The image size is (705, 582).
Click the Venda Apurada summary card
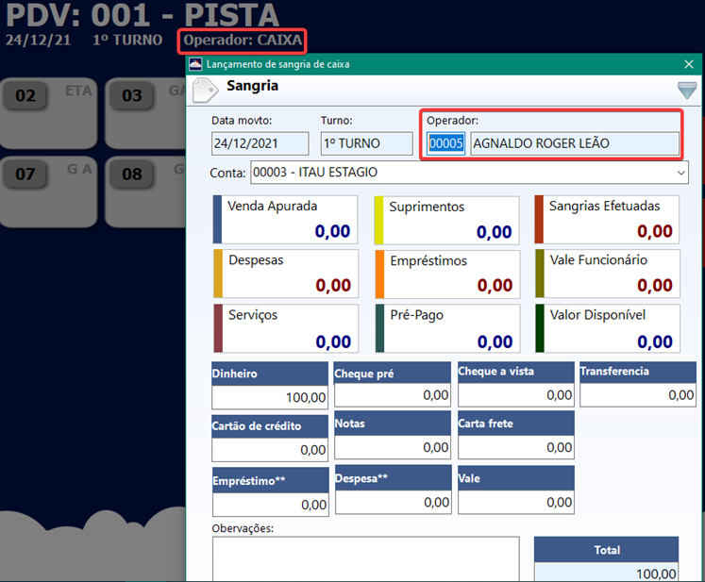tap(286, 220)
